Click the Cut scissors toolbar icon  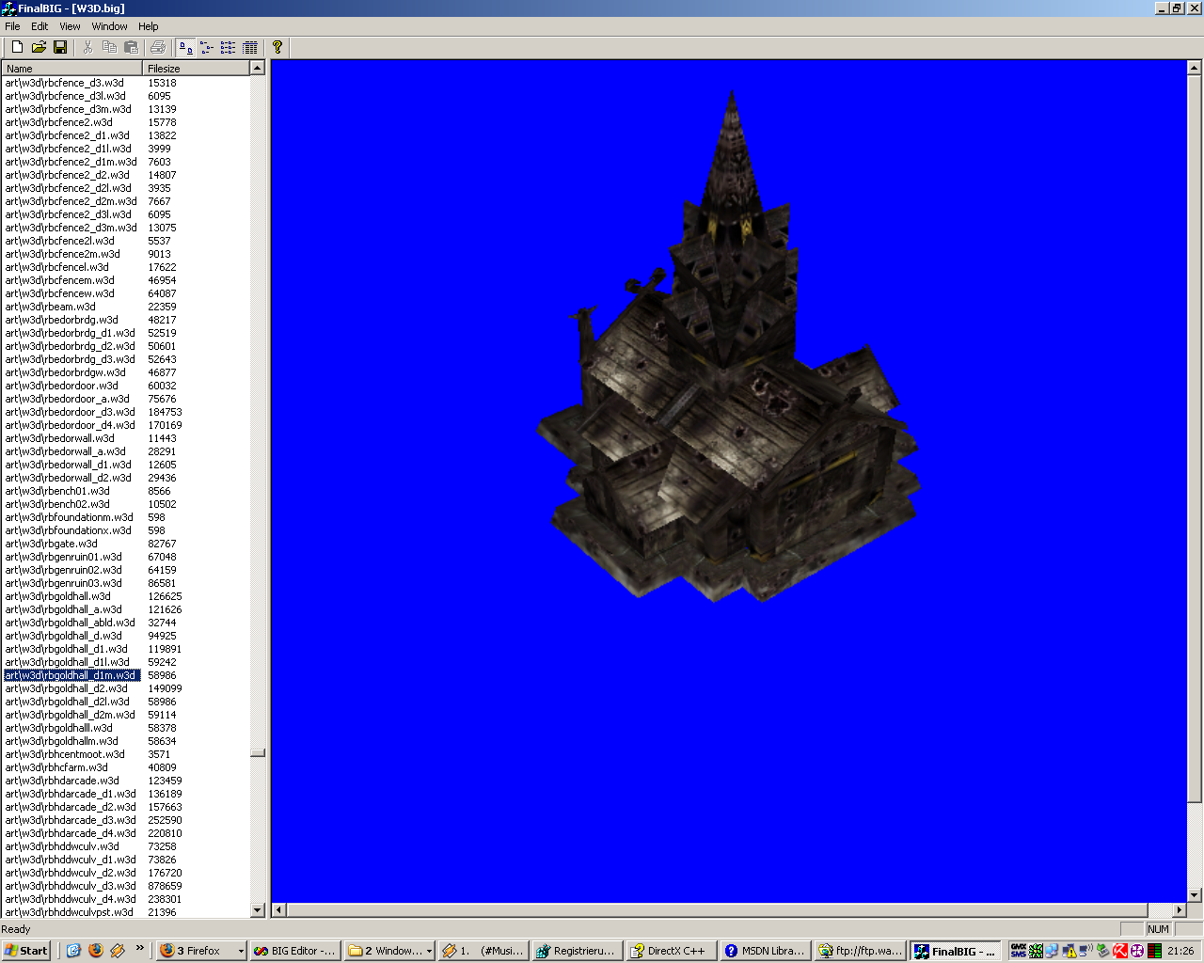tap(88, 47)
